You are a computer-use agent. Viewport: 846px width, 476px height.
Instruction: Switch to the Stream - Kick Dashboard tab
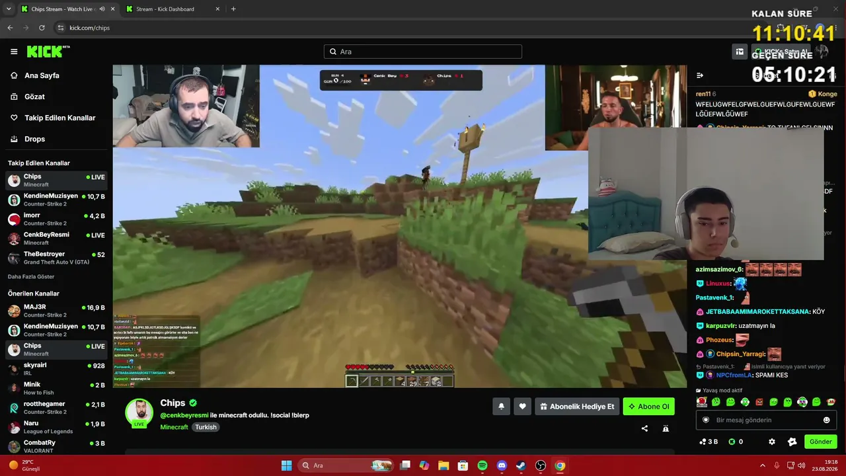click(173, 9)
